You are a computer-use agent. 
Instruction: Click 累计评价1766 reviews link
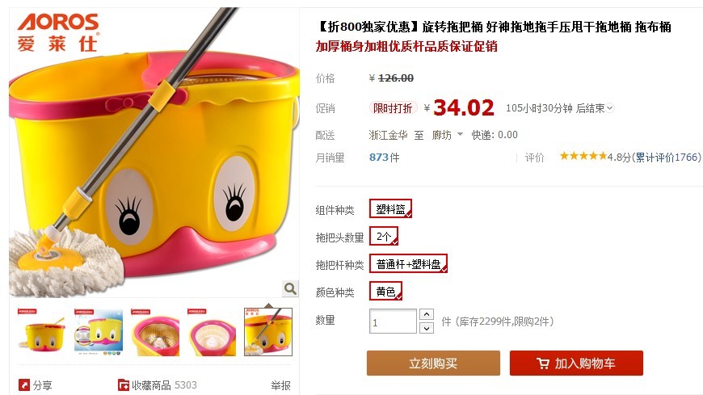click(x=667, y=157)
